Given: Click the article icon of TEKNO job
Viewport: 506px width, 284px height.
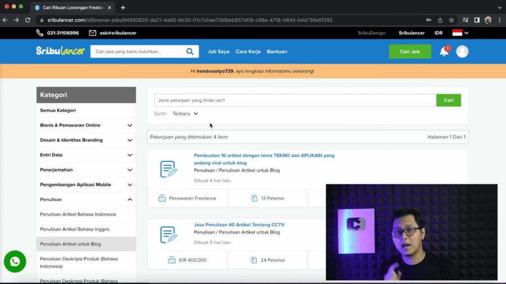Looking at the screenshot, I should [x=169, y=169].
